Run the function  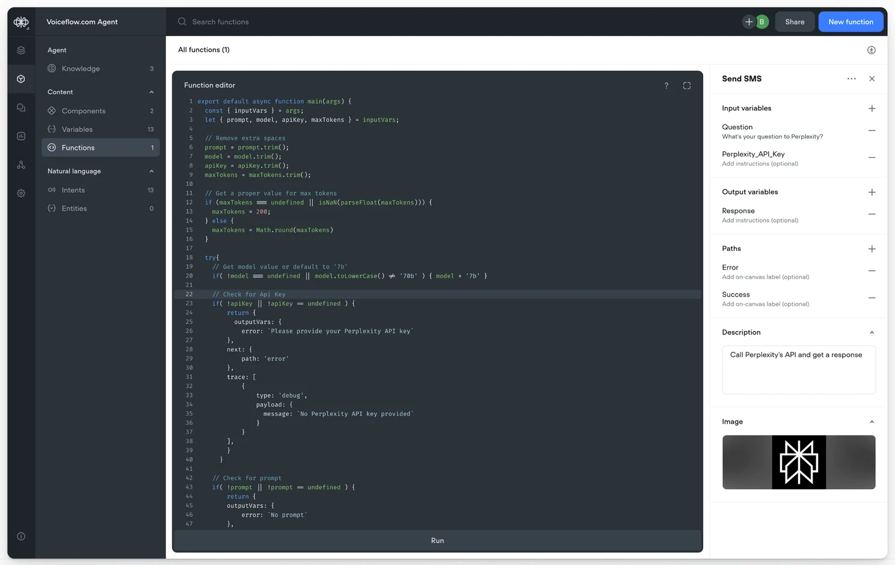tap(437, 540)
